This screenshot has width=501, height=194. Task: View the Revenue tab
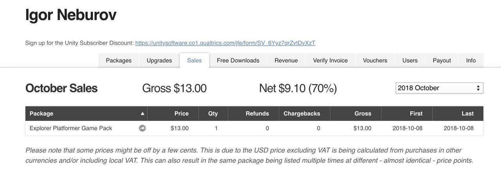[286, 60]
